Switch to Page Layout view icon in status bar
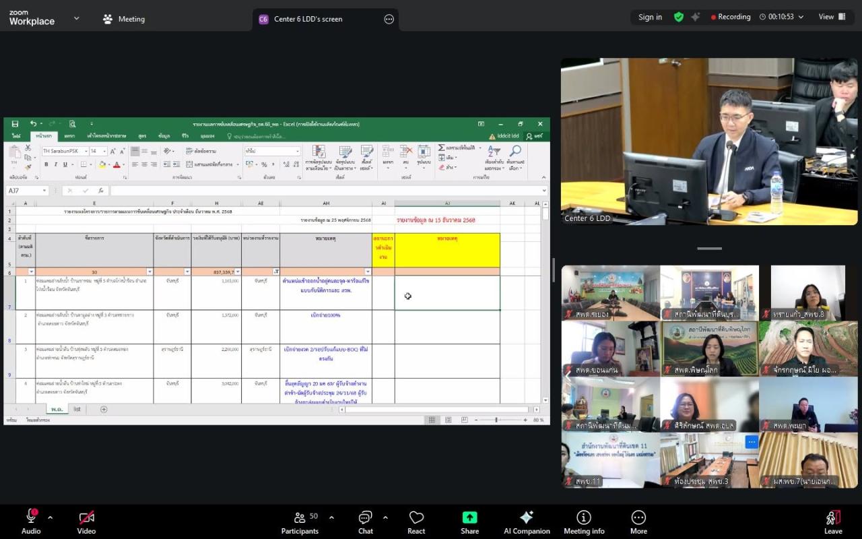The image size is (862, 539). pyautogui.click(x=449, y=420)
